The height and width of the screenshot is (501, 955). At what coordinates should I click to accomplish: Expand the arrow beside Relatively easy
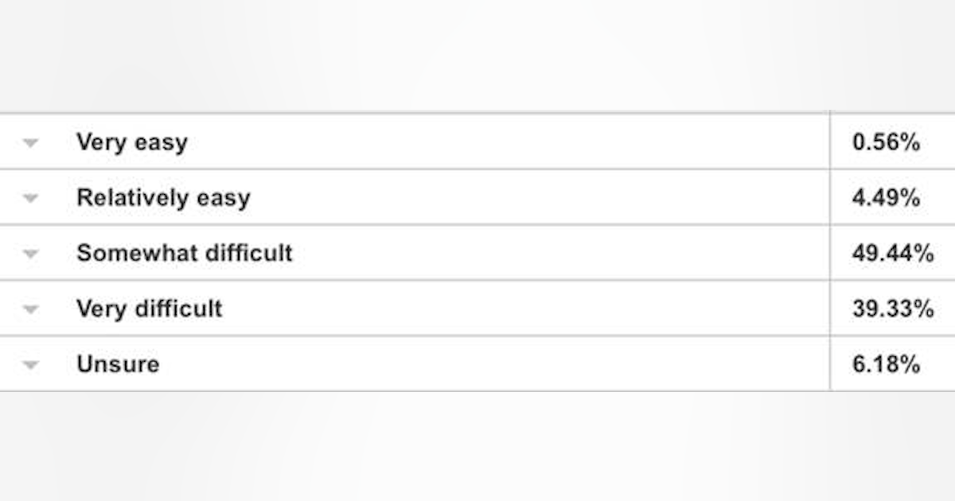point(30,198)
